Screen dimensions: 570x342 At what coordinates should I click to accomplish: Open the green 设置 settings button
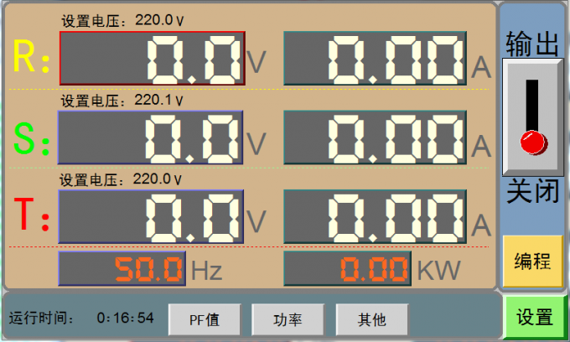(x=534, y=317)
